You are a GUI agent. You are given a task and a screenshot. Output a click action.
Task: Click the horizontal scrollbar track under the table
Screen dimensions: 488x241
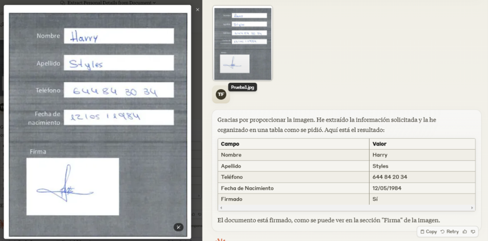(x=346, y=208)
